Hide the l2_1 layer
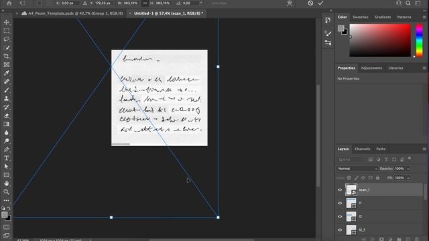 pyautogui.click(x=340, y=230)
